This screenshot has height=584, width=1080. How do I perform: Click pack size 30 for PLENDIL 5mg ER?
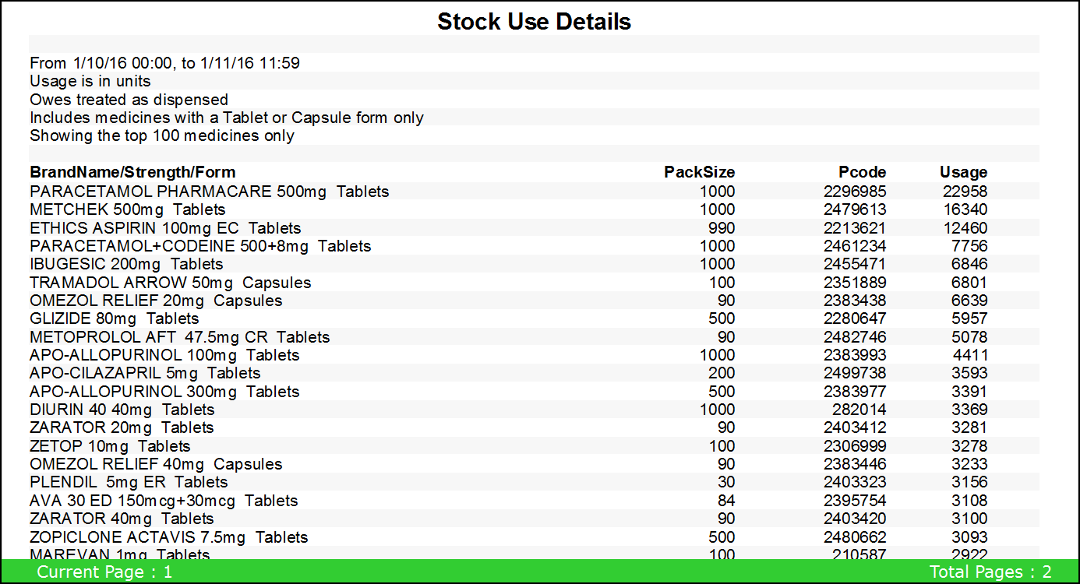[725, 482]
